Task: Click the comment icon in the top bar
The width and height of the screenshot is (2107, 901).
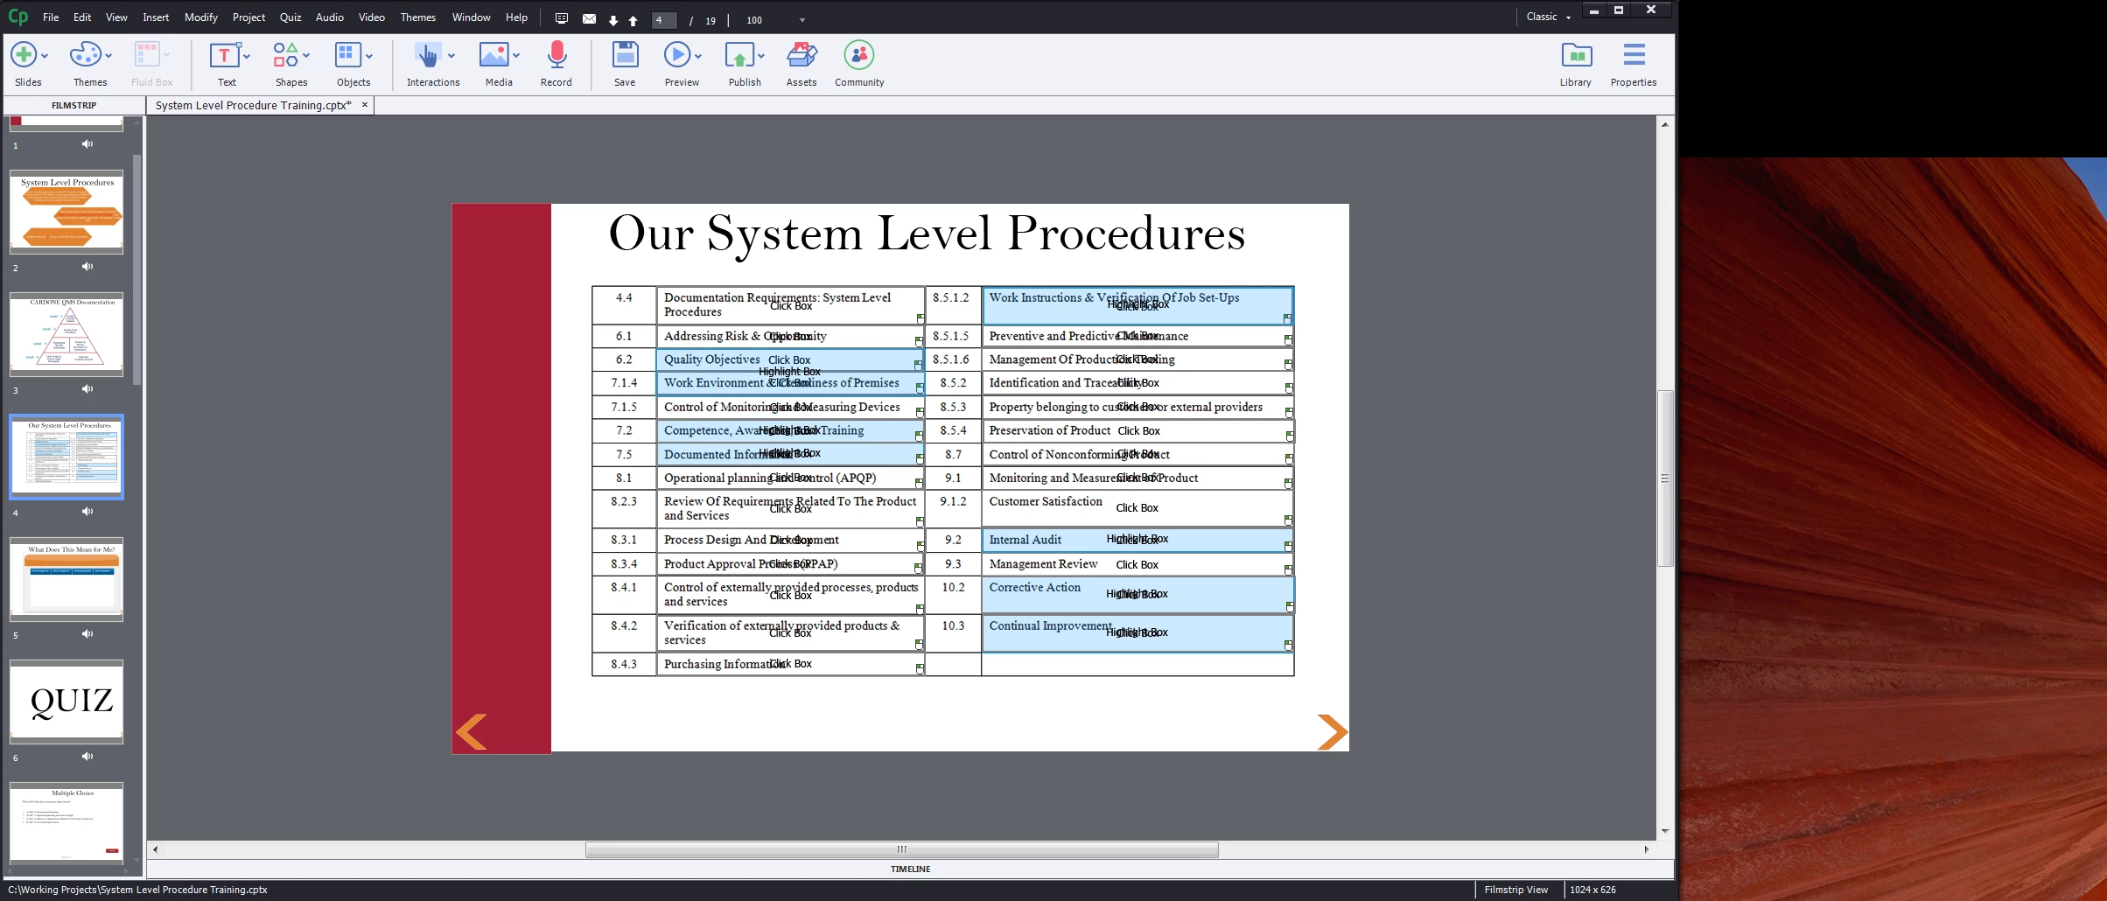Action: click(562, 18)
